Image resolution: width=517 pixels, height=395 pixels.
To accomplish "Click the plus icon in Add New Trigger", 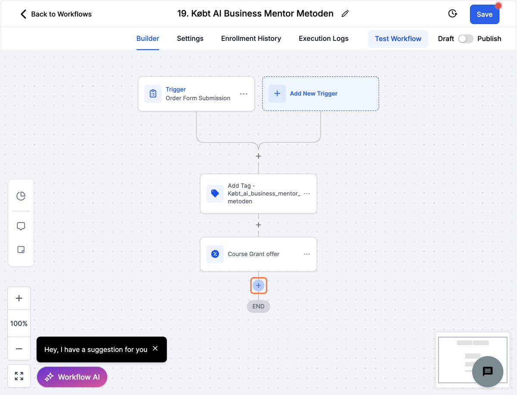I will (x=277, y=93).
